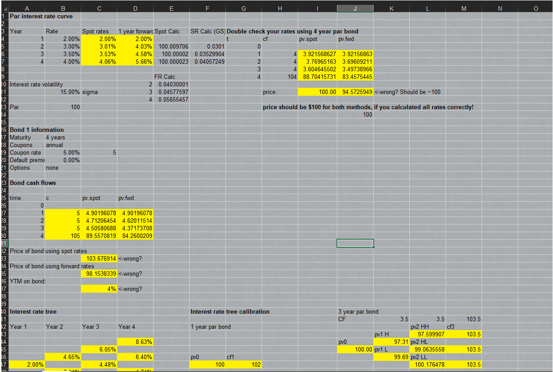The height and width of the screenshot is (372, 553).
Task: Click cell containing 4.71206454
Action: point(99,221)
